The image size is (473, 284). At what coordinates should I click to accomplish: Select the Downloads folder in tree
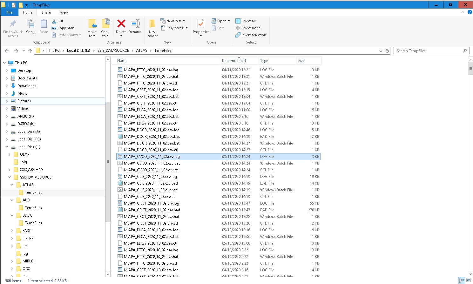[27, 86]
